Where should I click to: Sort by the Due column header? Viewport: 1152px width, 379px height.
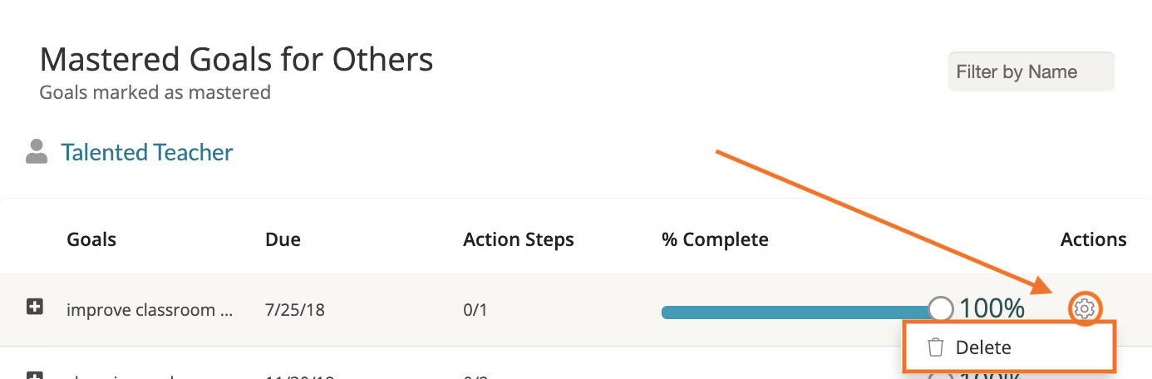[283, 240]
